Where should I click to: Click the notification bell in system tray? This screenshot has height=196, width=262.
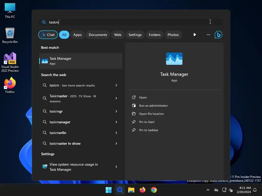click(x=255, y=190)
